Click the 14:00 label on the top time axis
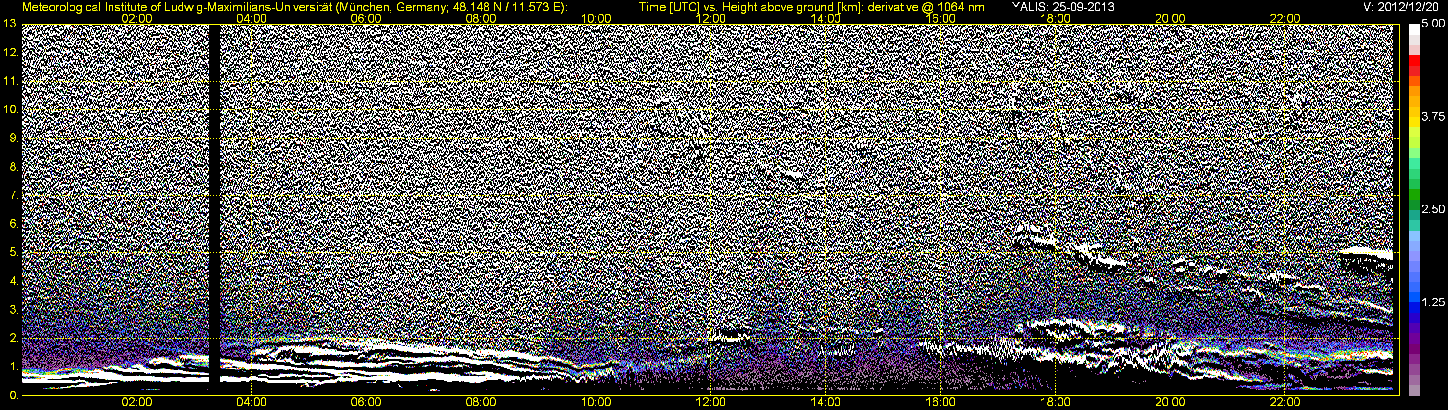 click(826, 18)
